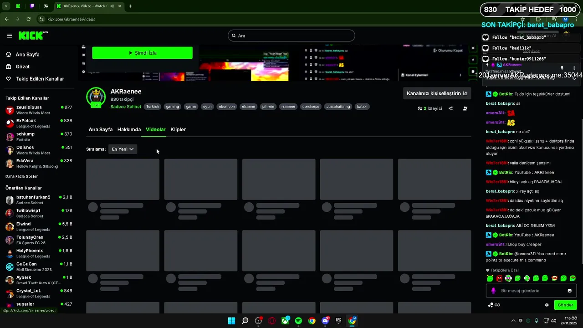This screenshot has width=583, height=328.
Task: Click the ebonivon tag
Action: pyautogui.click(x=227, y=107)
